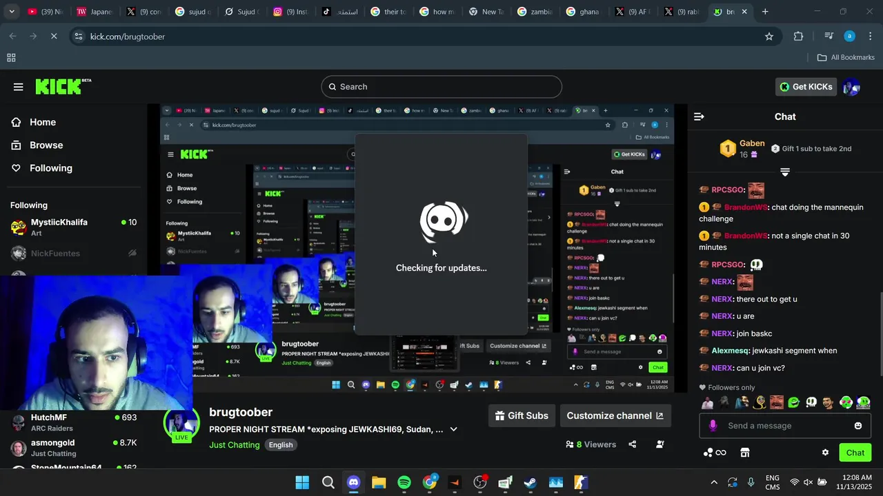
Task: Open the tab search dropdown arrow
Action: [x=11, y=12]
